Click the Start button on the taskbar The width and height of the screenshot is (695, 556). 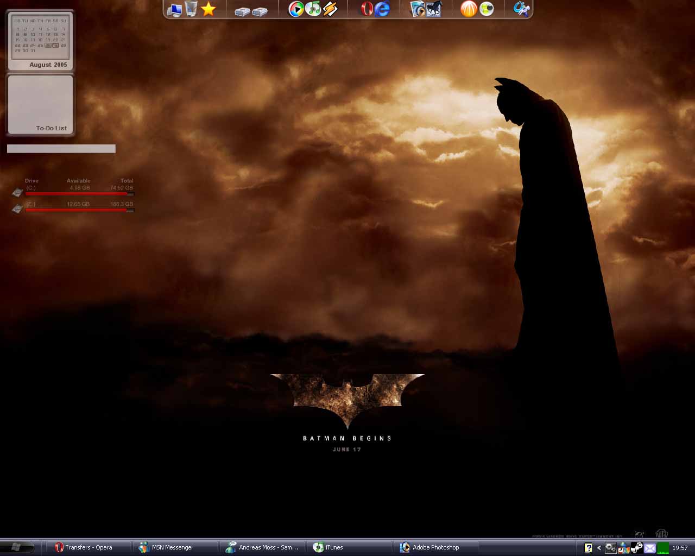(17, 547)
